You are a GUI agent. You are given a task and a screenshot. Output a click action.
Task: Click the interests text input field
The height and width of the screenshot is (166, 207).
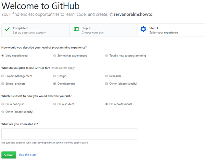69,134
